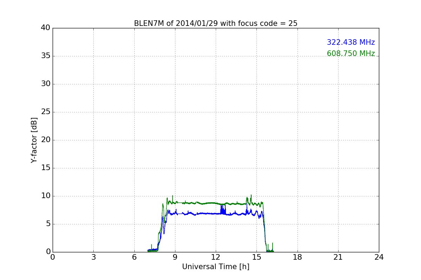Image resolution: width=421 pixels, height=280 pixels.
Task: Click the "Universal Time [h]" axis label
Action: tap(216, 267)
